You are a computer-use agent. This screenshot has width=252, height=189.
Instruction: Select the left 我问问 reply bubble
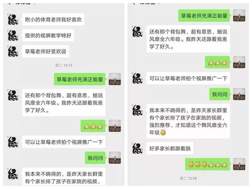tap(95, 158)
